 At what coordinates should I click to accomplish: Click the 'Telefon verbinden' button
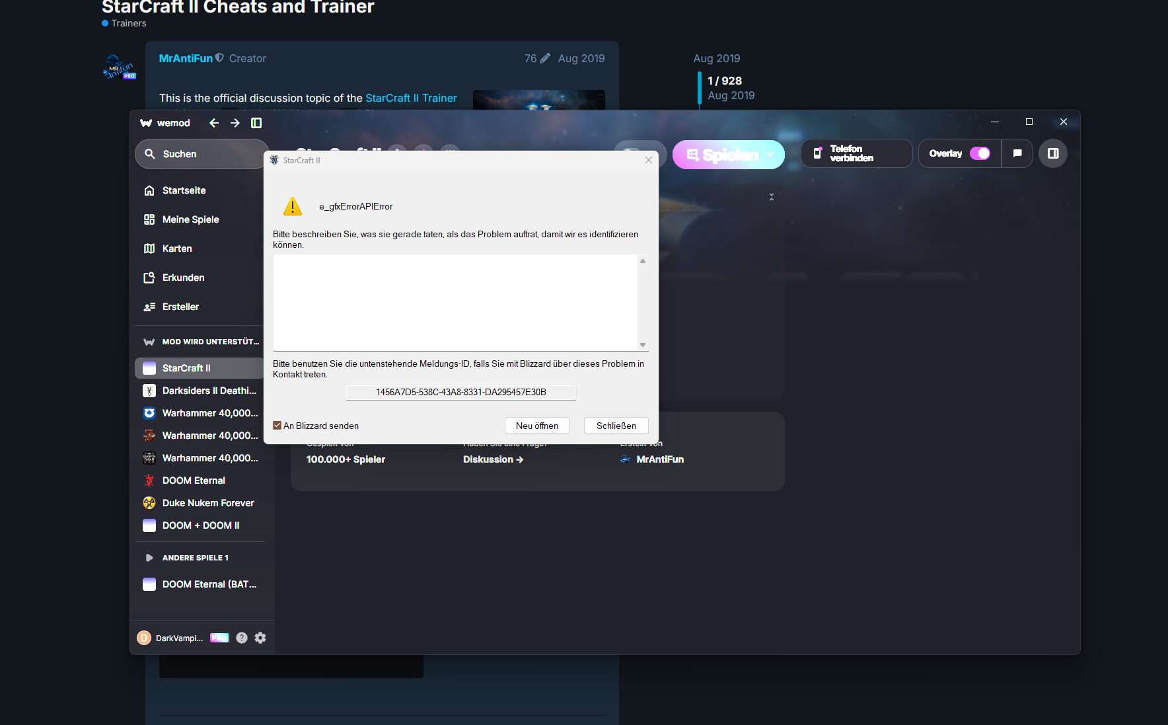[856, 153]
